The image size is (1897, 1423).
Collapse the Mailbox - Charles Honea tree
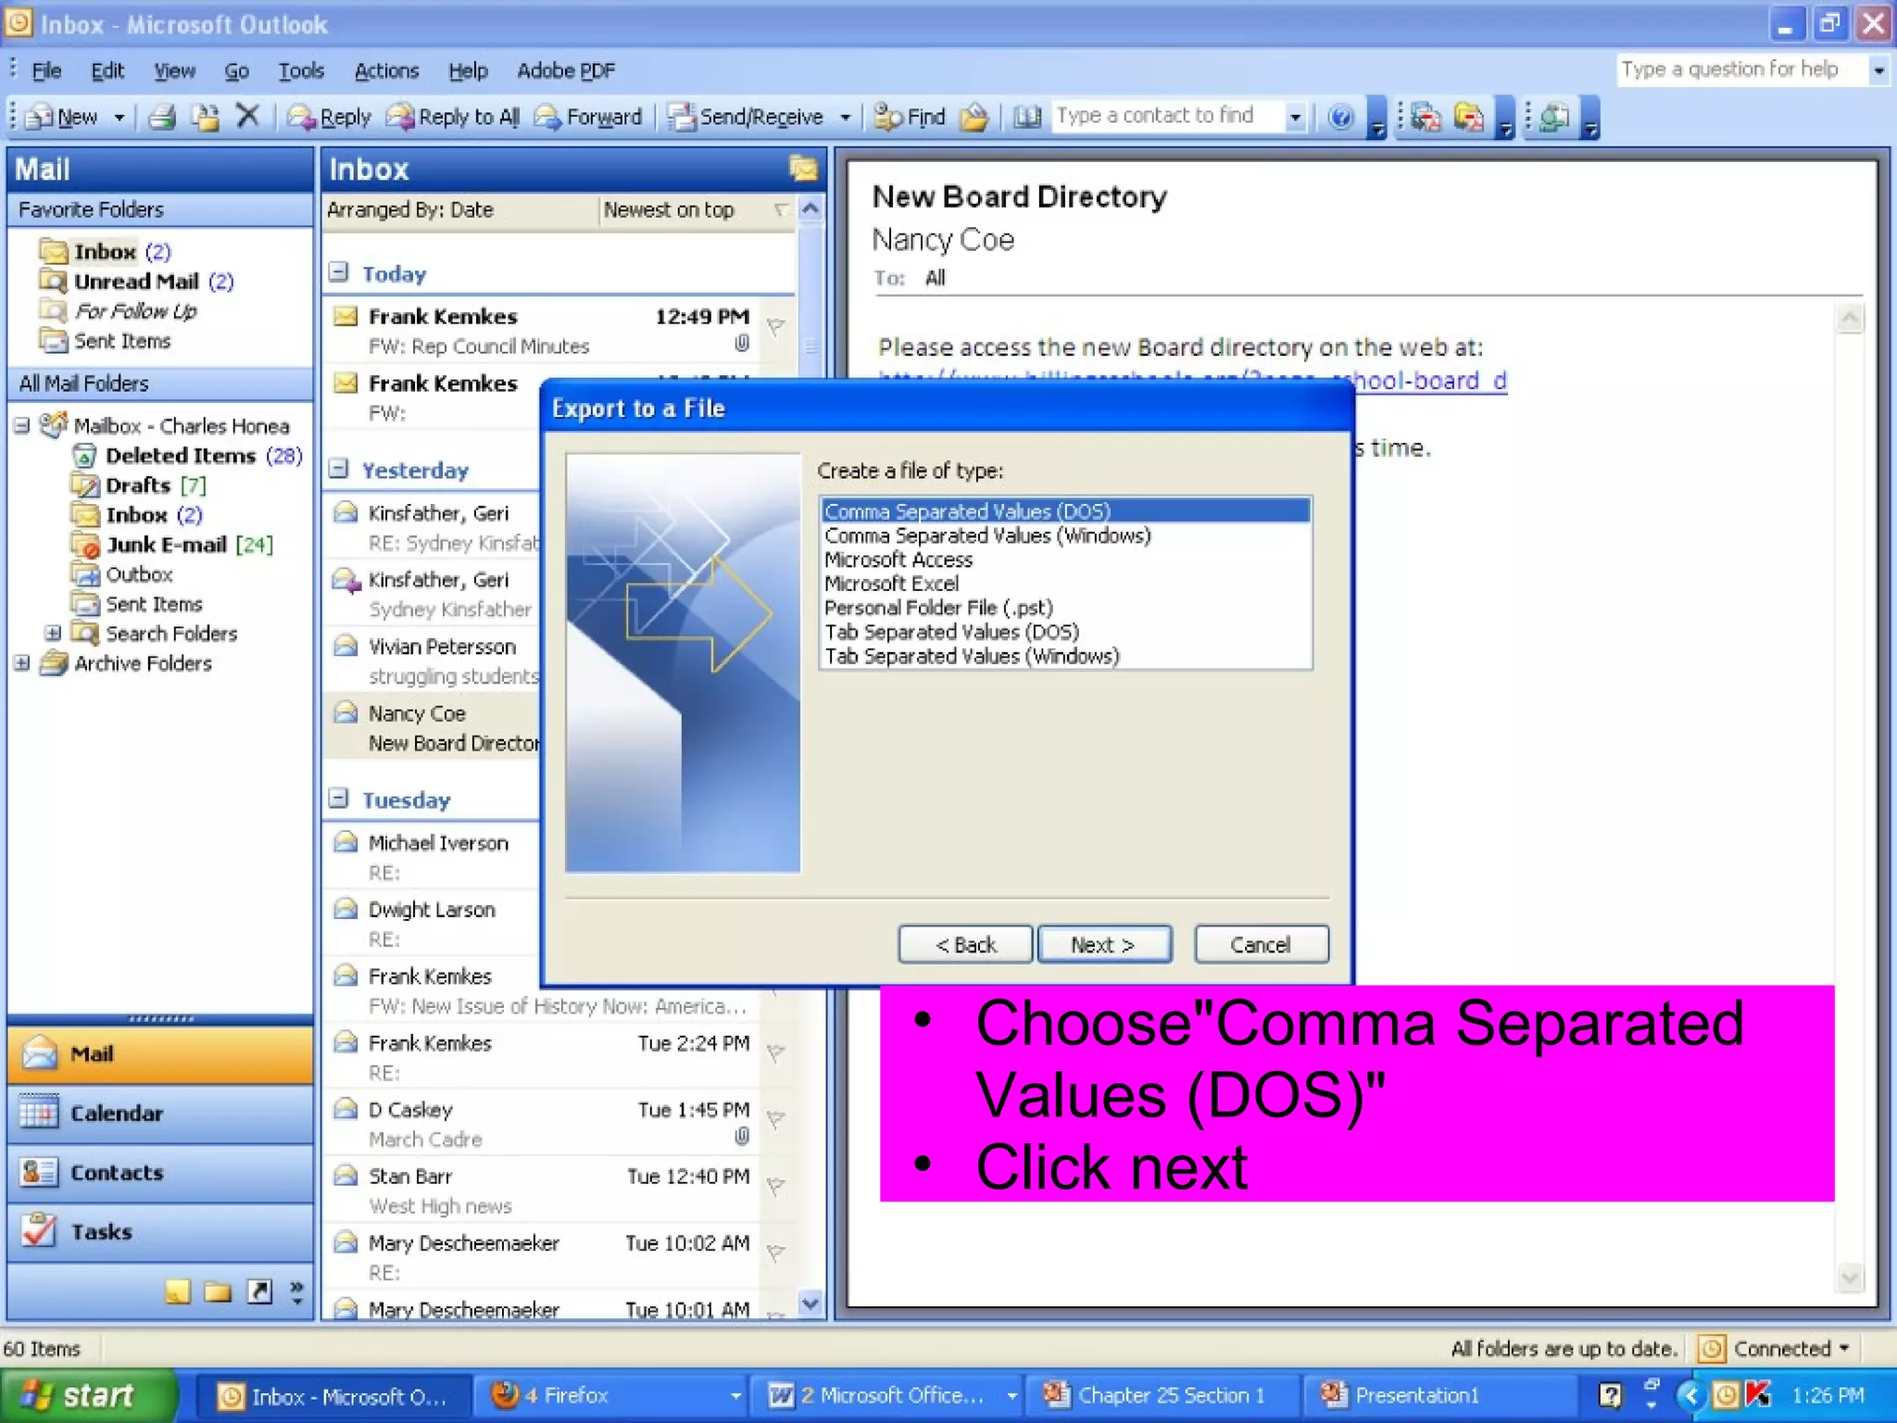22,426
